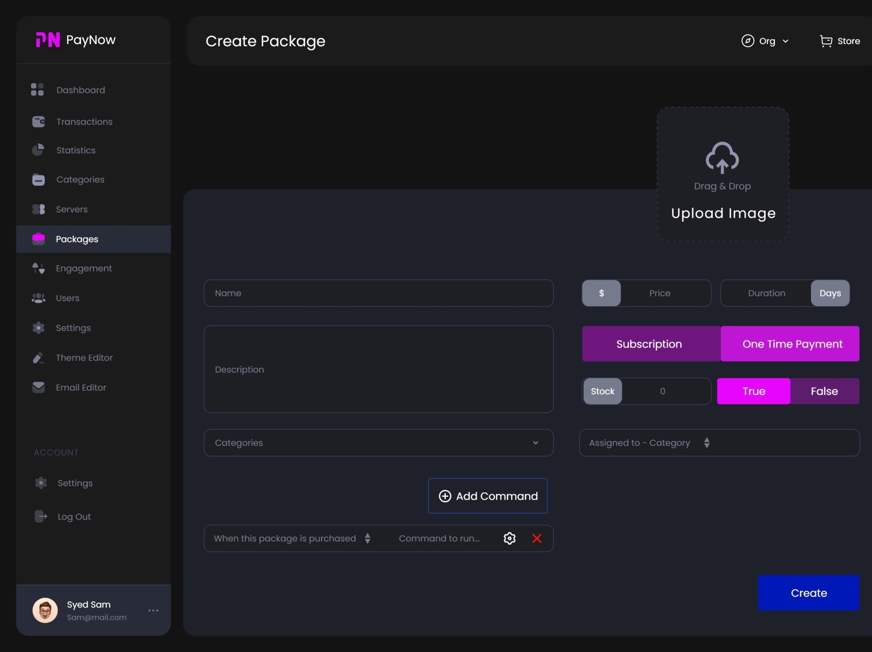Open Categories using the wallet icon
872x652 pixels.
(x=38, y=179)
